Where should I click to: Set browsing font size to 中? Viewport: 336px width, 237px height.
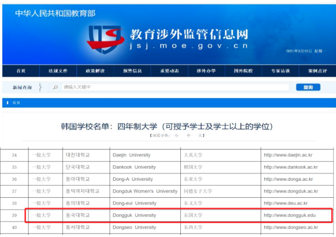point(188,135)
